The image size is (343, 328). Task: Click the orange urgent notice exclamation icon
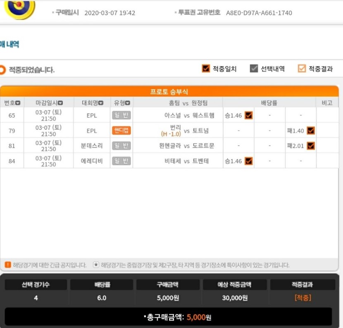8,265
